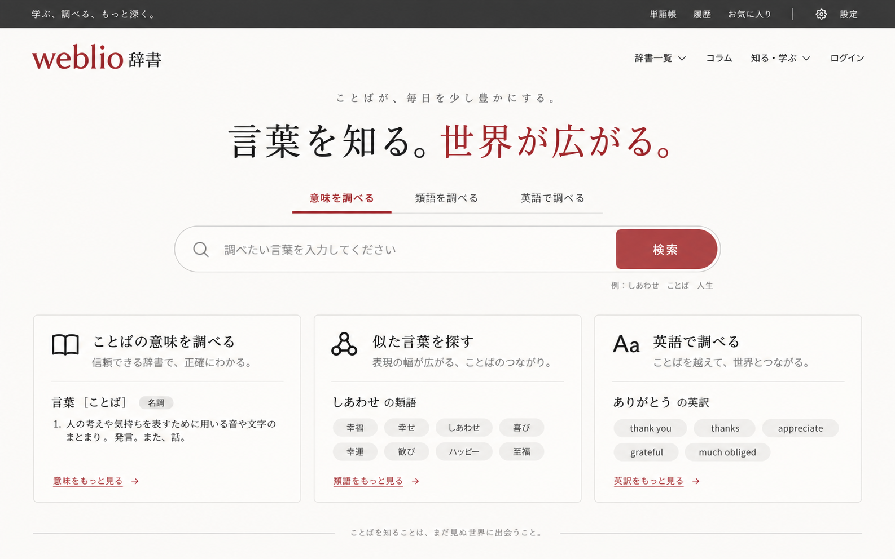Select the 幸福 synonym chip
This screenshot has width=895, height=559.
(x=355, y=428)
